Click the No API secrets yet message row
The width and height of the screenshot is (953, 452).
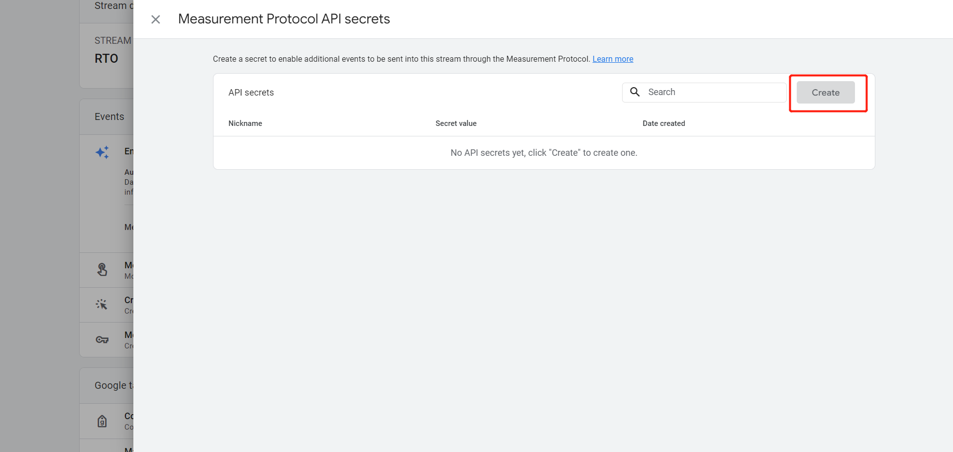pyautogui.click(x=544, y=153)
